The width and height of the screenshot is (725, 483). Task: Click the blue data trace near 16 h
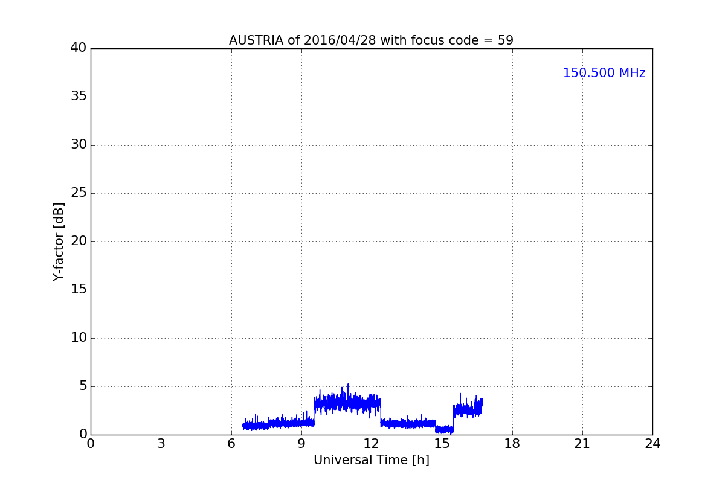468,409
